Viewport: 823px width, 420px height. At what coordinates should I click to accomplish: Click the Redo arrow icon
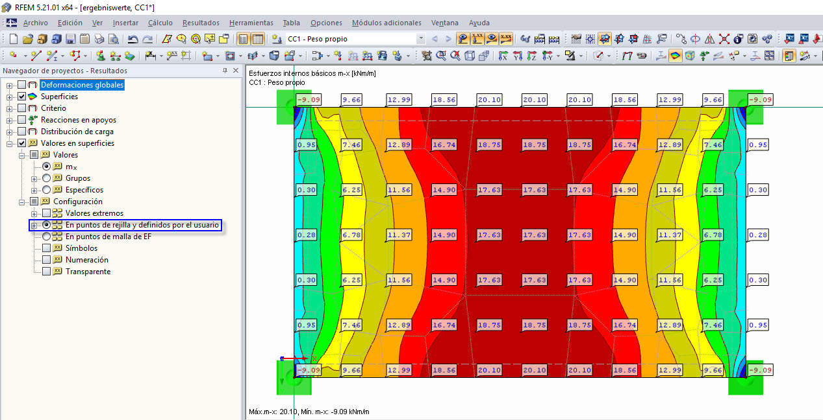pos(148,39)
